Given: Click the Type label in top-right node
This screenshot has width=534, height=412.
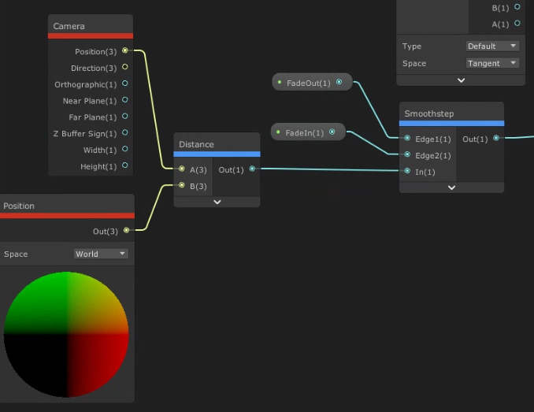Looking at the screenshot, I should click(x=412, y=46).
